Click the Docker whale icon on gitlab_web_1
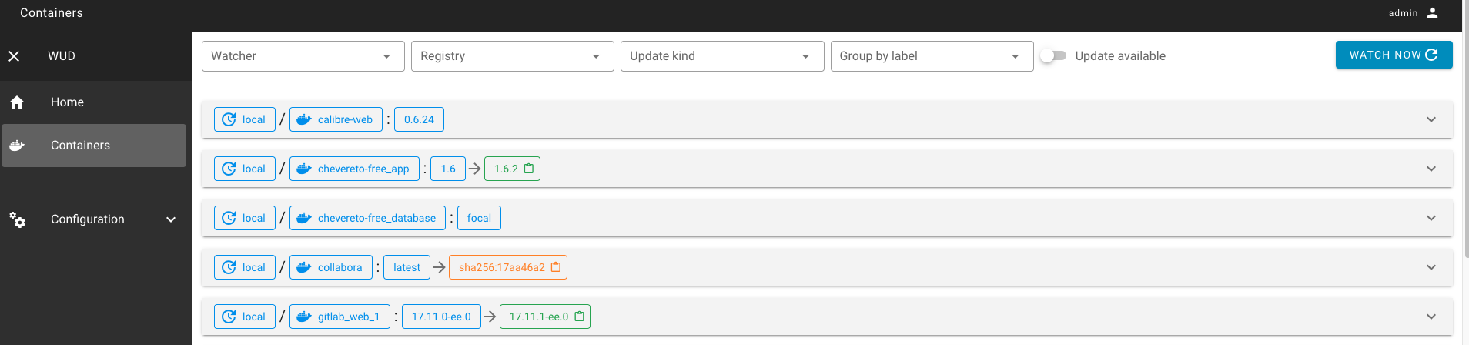Screen dimensions: 1469x345 click(304, 317)
